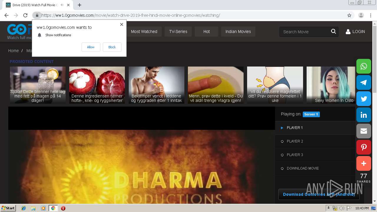Click Home breadcrumb link

click(14, 51)
